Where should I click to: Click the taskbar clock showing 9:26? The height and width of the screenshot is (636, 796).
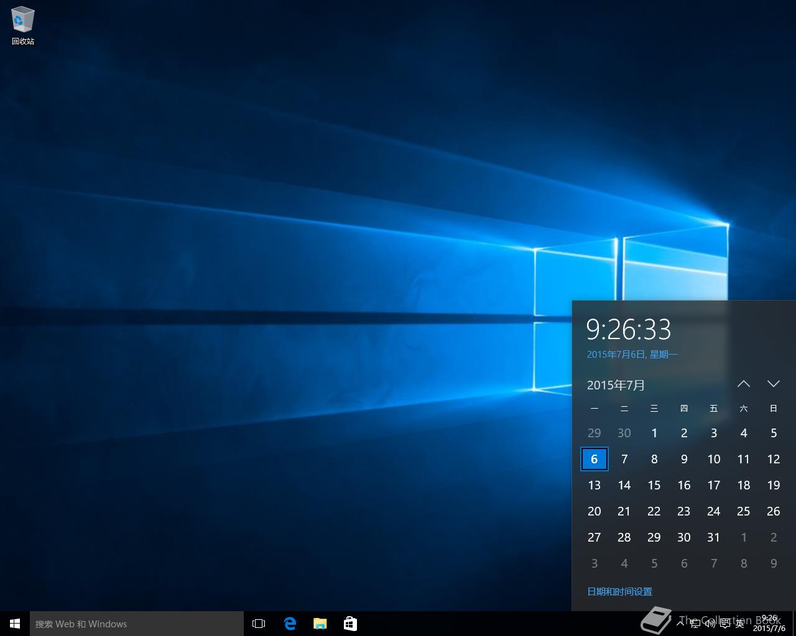point(770,624)
